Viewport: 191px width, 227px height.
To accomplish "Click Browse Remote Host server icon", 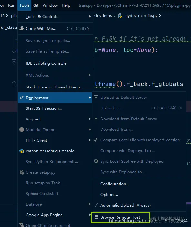I will tap(96, 217).
